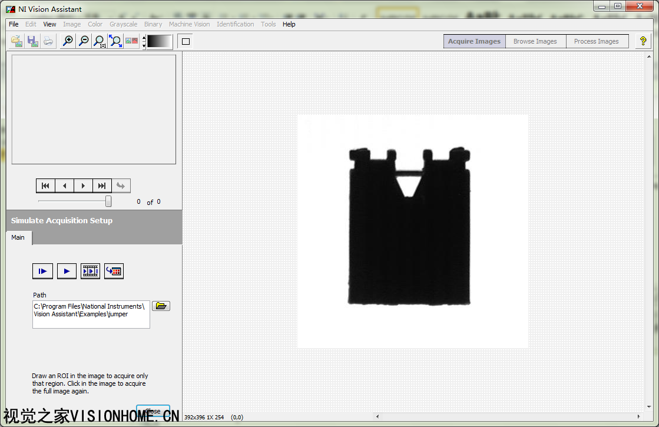Open the View menu
Screen dimensions: 659x427
(49, 24)
